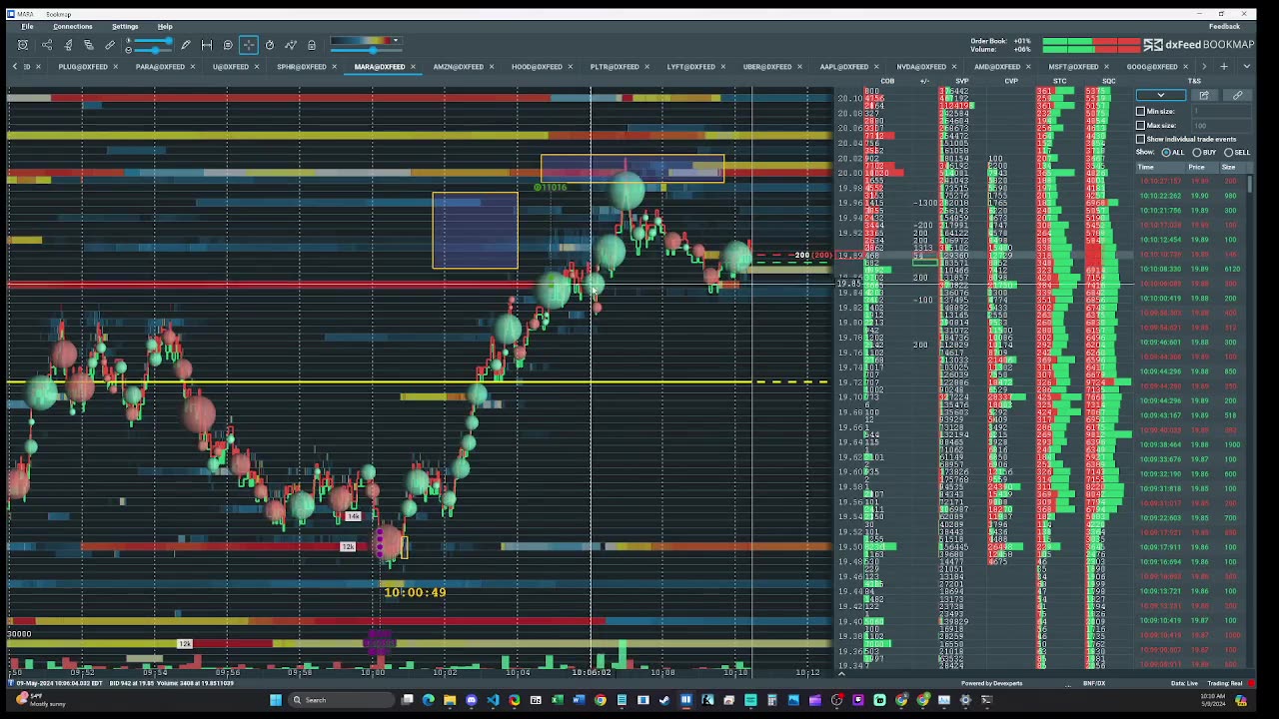Click the share icon in toolbar
This screenshot has width=1279, height=719.
pyautogui.click(x=47, y=45)
